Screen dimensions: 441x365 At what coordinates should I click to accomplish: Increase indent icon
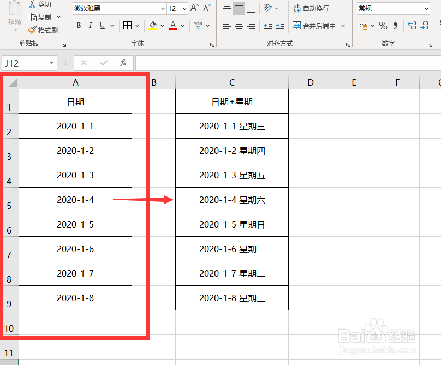[280, 26]
